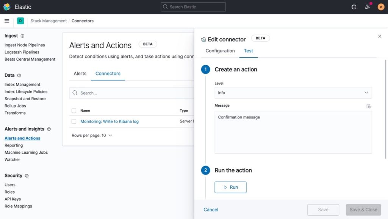Screen dimensions: 388x219
Task: Open the user avatar menu
Action: click(381, 7)
